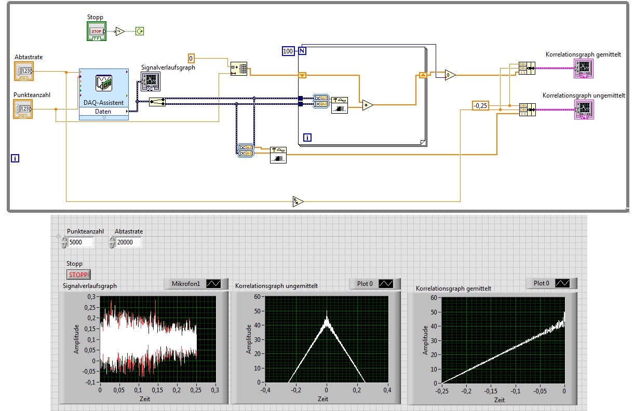The image size is (634, 411).
Task: Select the Abtastrate numeric control terminal
Action: 24,71
